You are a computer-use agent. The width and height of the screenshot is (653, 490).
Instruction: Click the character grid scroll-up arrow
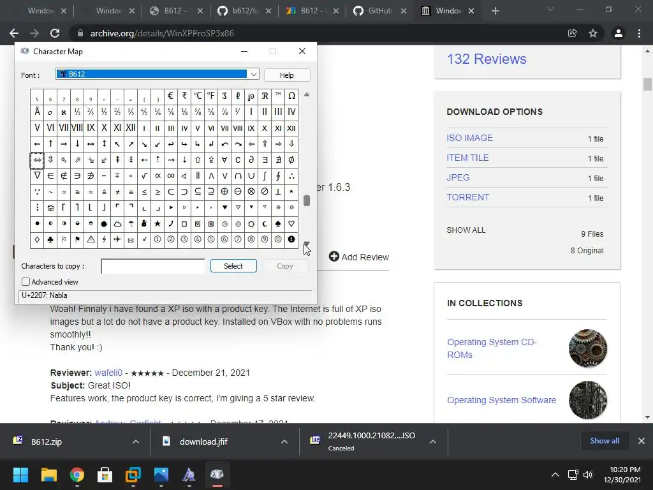(x=307, y=94)
